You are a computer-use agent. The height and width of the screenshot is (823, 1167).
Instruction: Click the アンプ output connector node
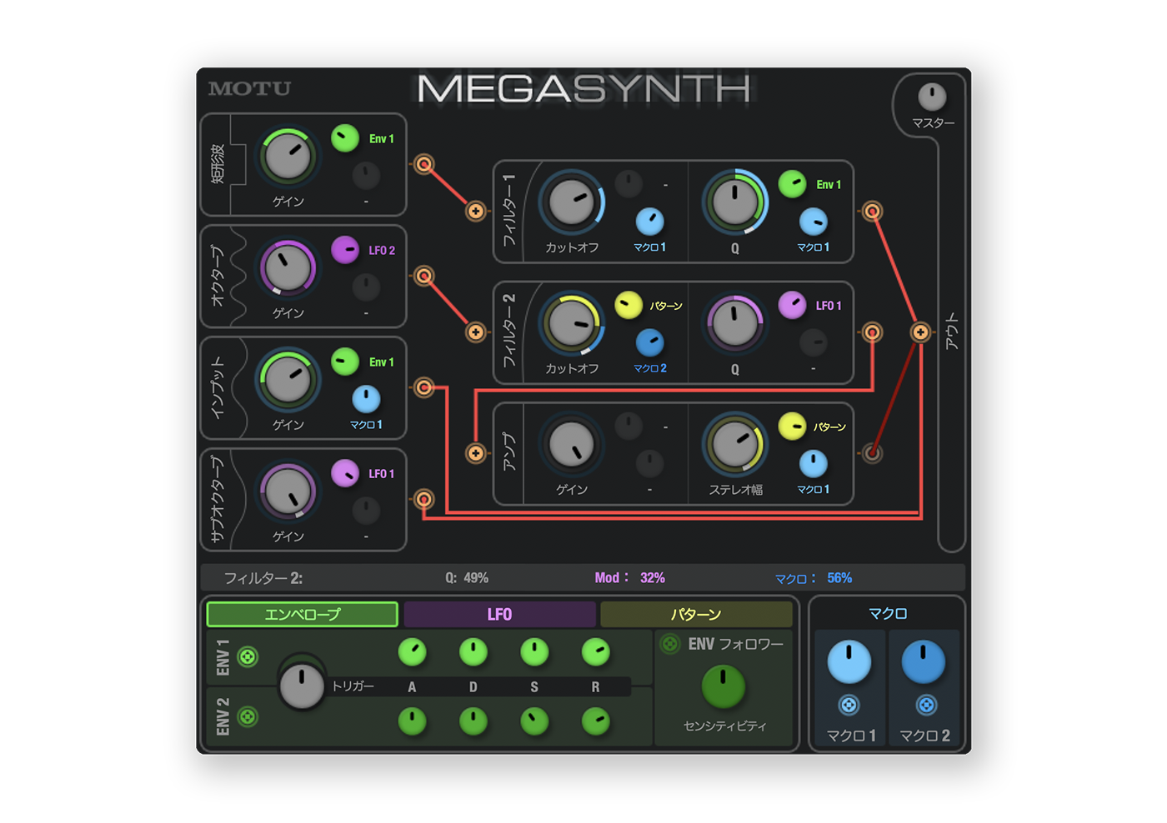tap(872, 453)
